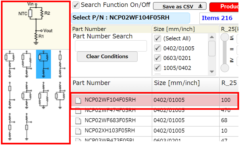Screen dimensions: 240x145
Task: Uncheck the (Select All) size checkbox
Action: tap(157, 39)
